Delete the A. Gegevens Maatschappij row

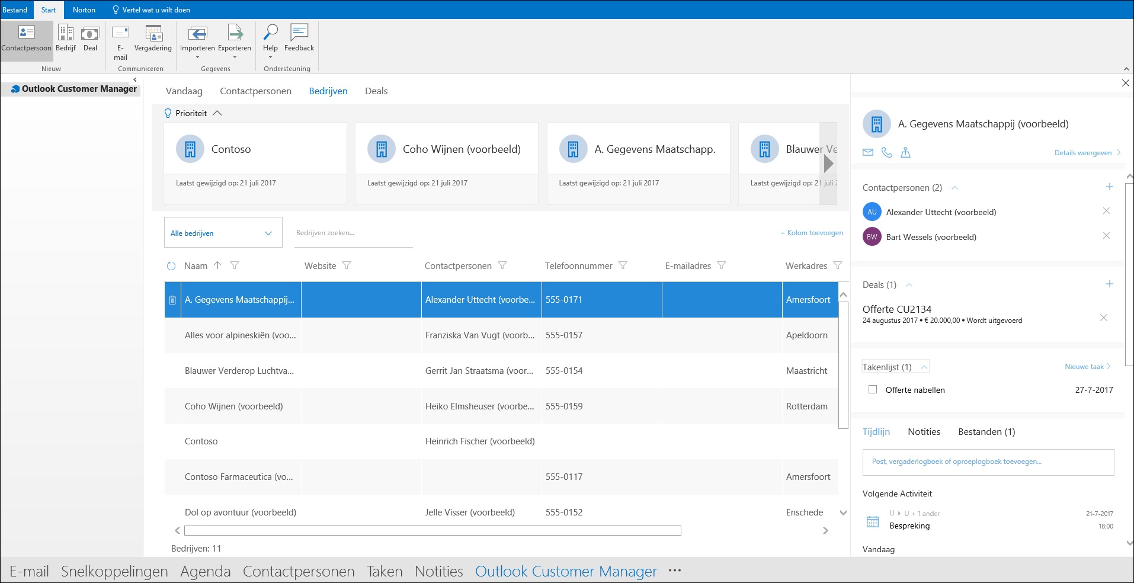[x=172, y=300]
